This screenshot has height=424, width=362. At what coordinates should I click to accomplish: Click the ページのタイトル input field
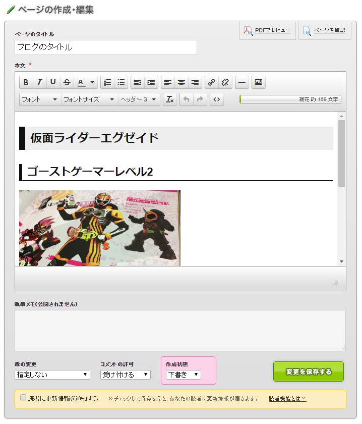[106, 47]
